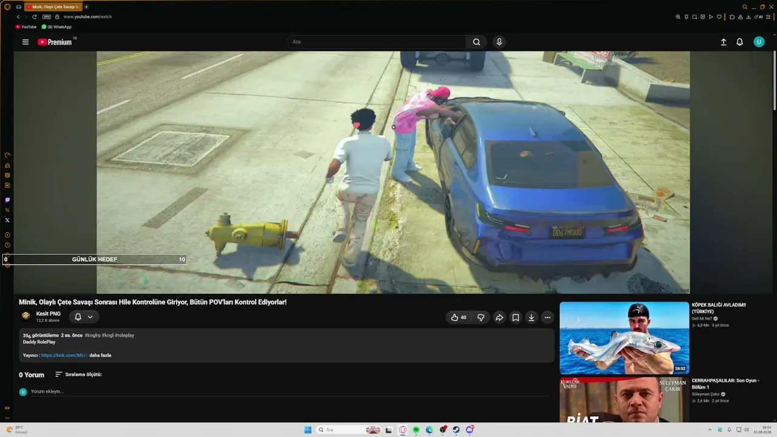Open Twitch in the Opera sidebar
This screenshot has width=777, height=437.
[7, 200]
